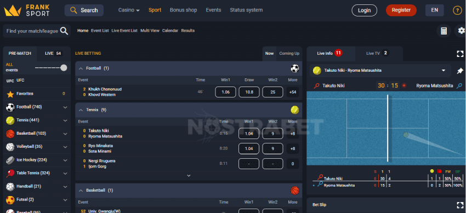This screenshot has height=213, width=466.
Task: Pin the Takuto Niki match with pin icon
Action: click(x=460, y=71)
